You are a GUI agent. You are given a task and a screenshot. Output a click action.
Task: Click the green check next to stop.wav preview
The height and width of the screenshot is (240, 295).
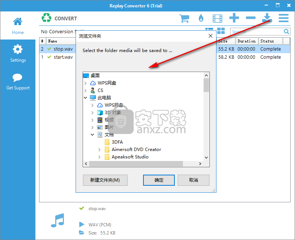coord(81,208)
